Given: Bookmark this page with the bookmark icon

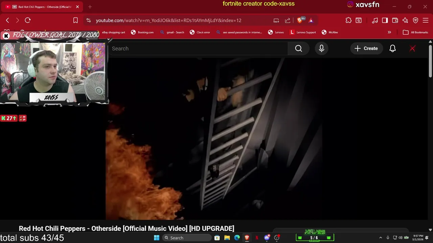Looking at the screenshot, I should pos(75,20).
